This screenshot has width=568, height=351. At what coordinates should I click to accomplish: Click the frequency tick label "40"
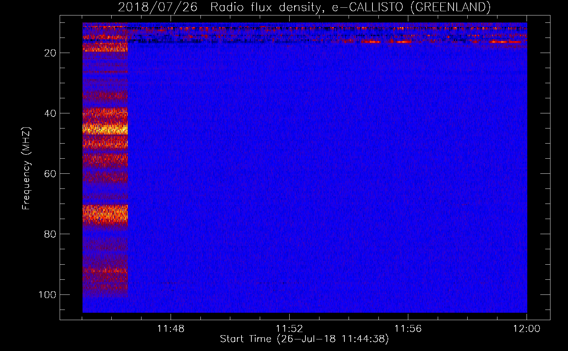coord(50,113)
